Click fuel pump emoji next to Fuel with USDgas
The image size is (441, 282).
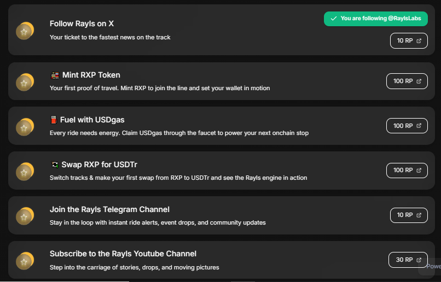pos(54,120)
